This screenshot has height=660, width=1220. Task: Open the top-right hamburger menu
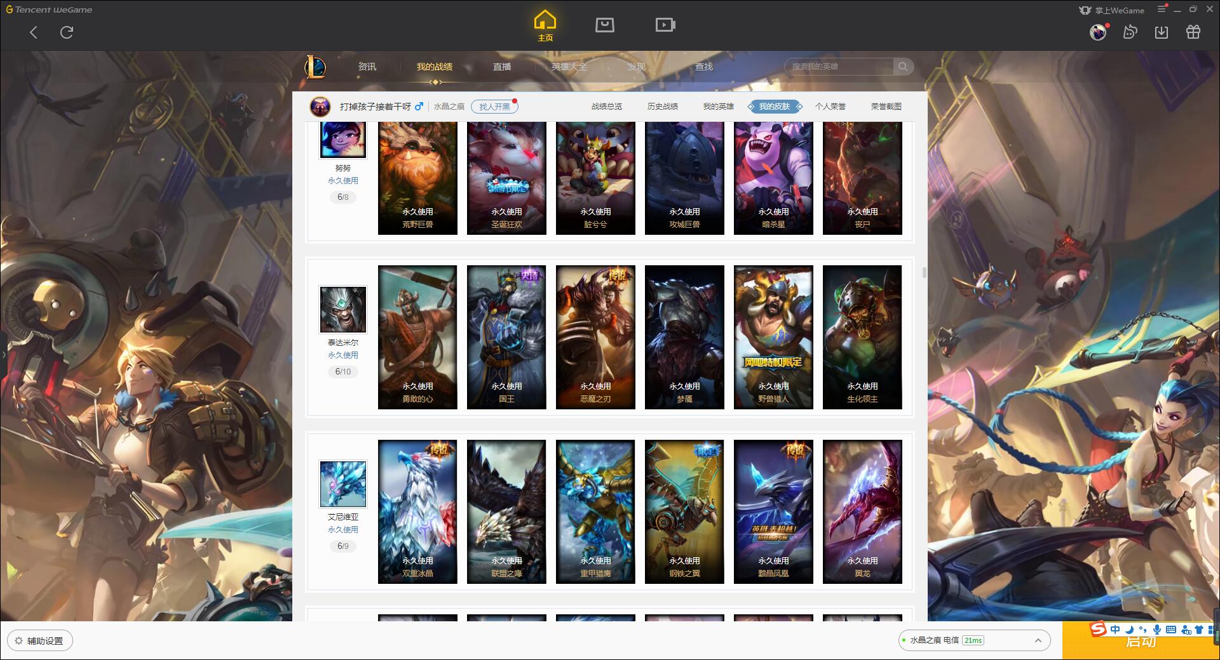[1162, 9]
